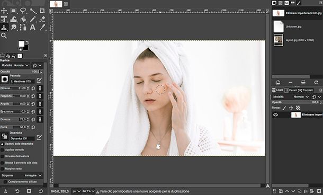Select Unknown.jpg in the images list
The image size is (323, 195).
(x=297, y=26)
